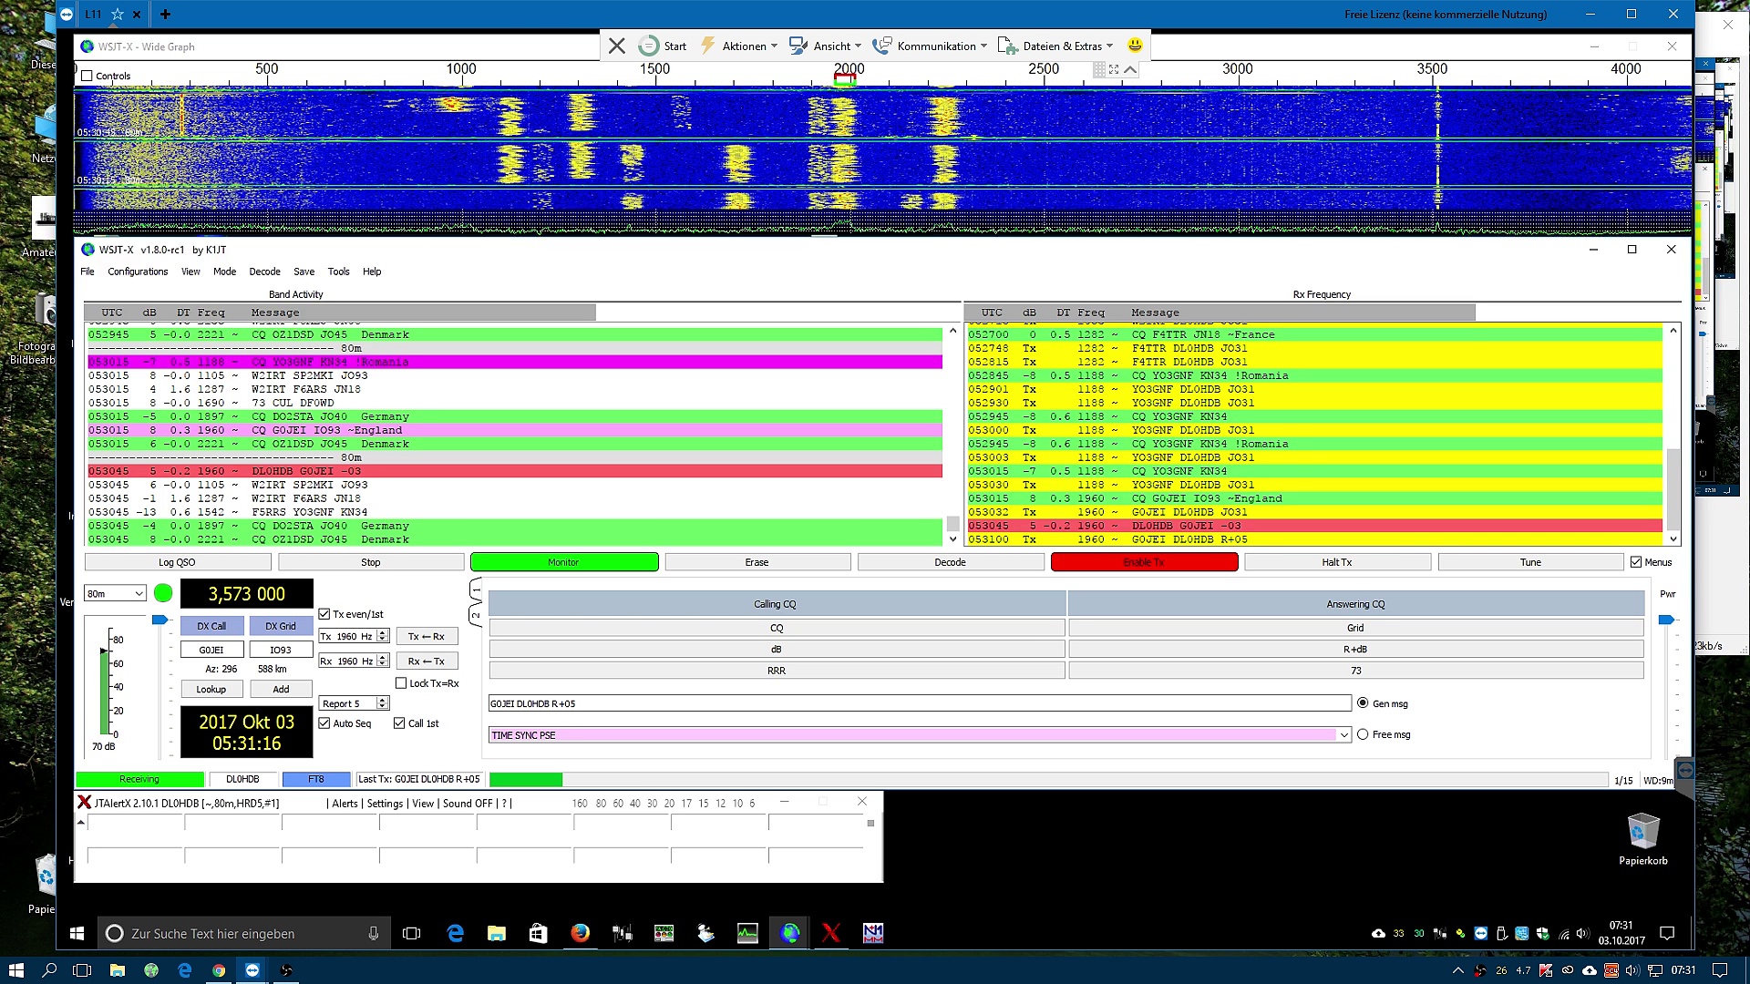Viewport: 1750px width, 984px height.
Task: Click the red Enable Tx button
Action: [x=1144, y=562]
